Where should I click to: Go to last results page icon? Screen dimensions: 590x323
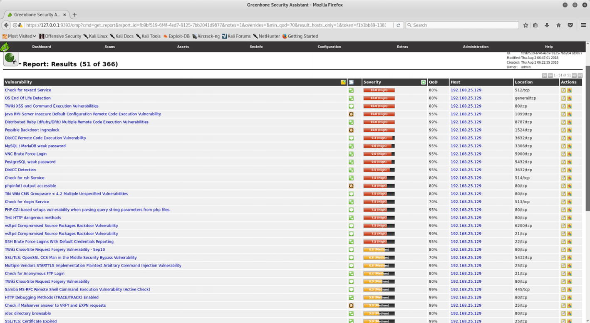pos(580,75)
